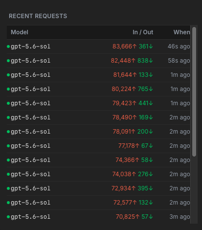
Task: Select the request with 70,825 input tokens
Action: pyautogui.click(x=98, y=217)
